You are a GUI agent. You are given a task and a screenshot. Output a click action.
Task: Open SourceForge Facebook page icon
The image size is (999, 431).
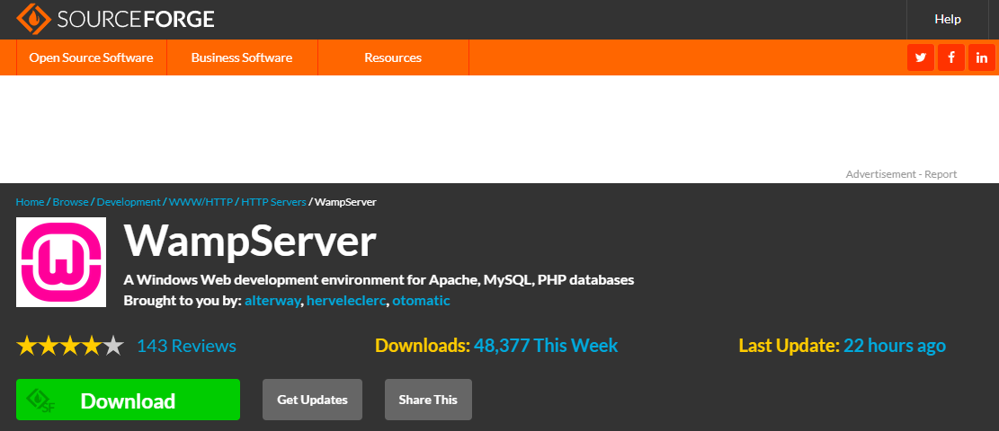tap(951, 57)
